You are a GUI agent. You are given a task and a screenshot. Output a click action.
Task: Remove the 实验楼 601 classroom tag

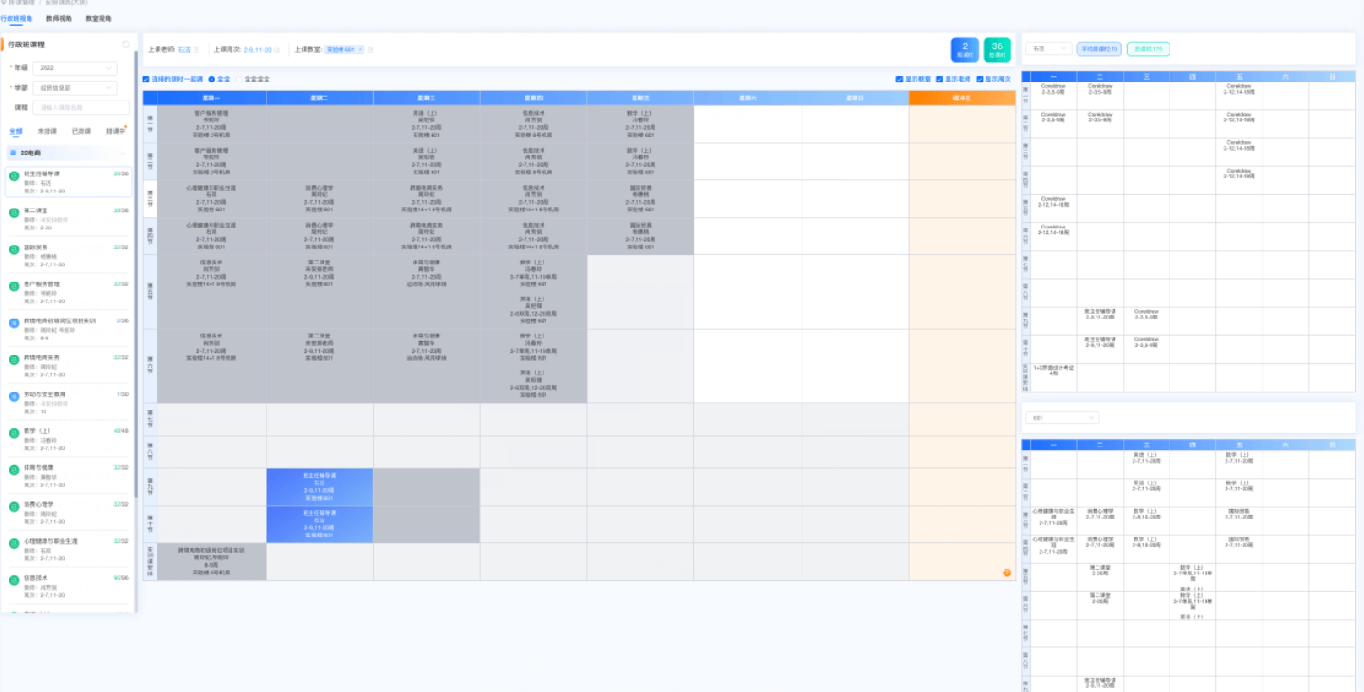pos(360,49)
